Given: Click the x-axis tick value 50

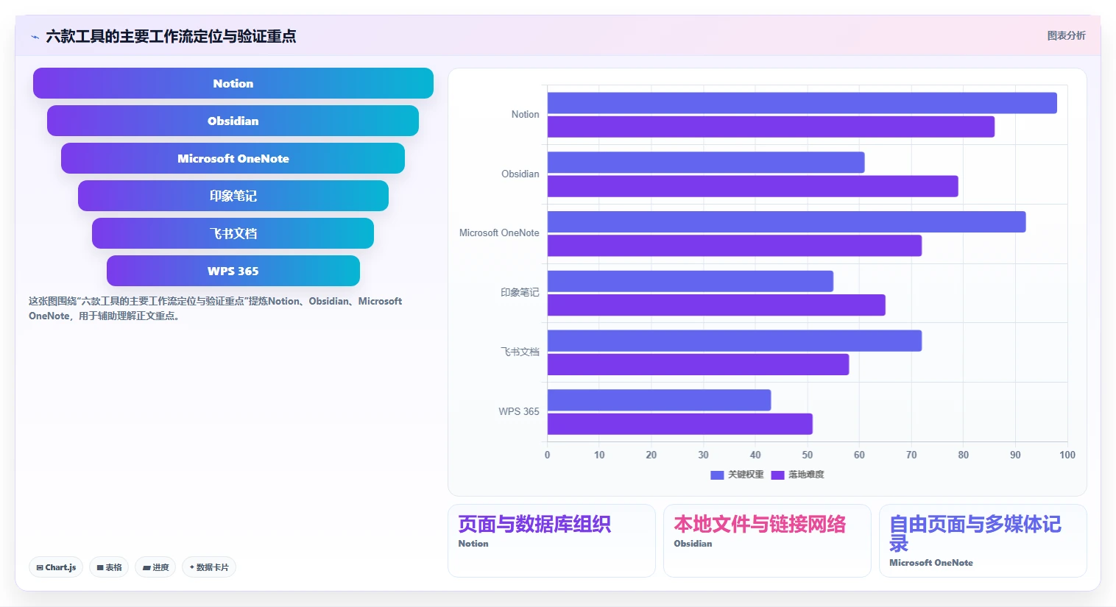Looking at the screenshot, I should point(808,455).
